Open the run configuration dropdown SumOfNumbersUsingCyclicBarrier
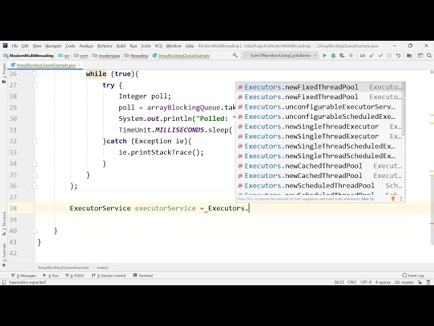The height and width of the screenshot is (326, 434). click(x=280, y=56)
